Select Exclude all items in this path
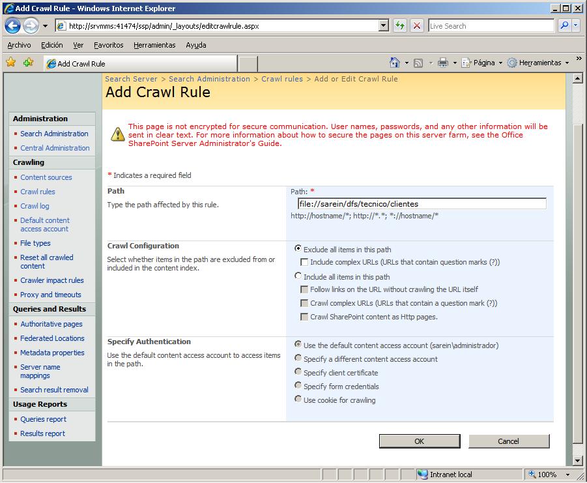Viewport: 587px width, 483px height. coord(298,248)
